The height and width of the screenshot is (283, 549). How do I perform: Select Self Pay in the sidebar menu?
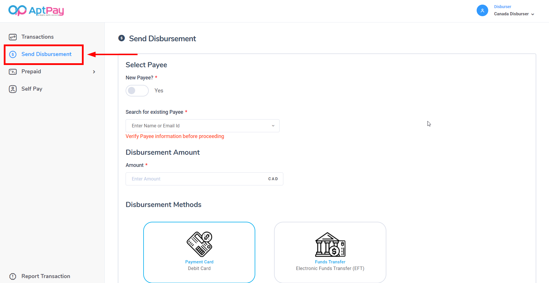[32, 89]
